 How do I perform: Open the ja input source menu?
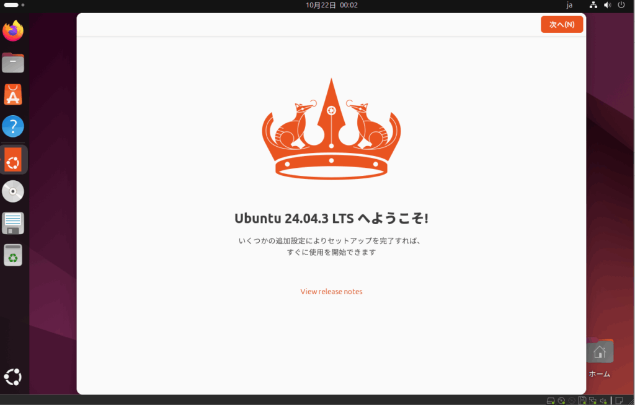pos(569,5)
